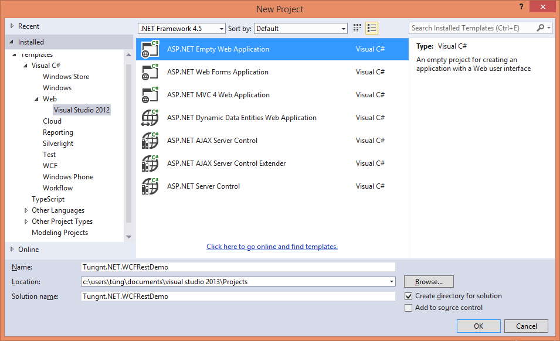560x341 pixels.
Task: Open the search options dropdown arrow
Action: pos(549,28)
